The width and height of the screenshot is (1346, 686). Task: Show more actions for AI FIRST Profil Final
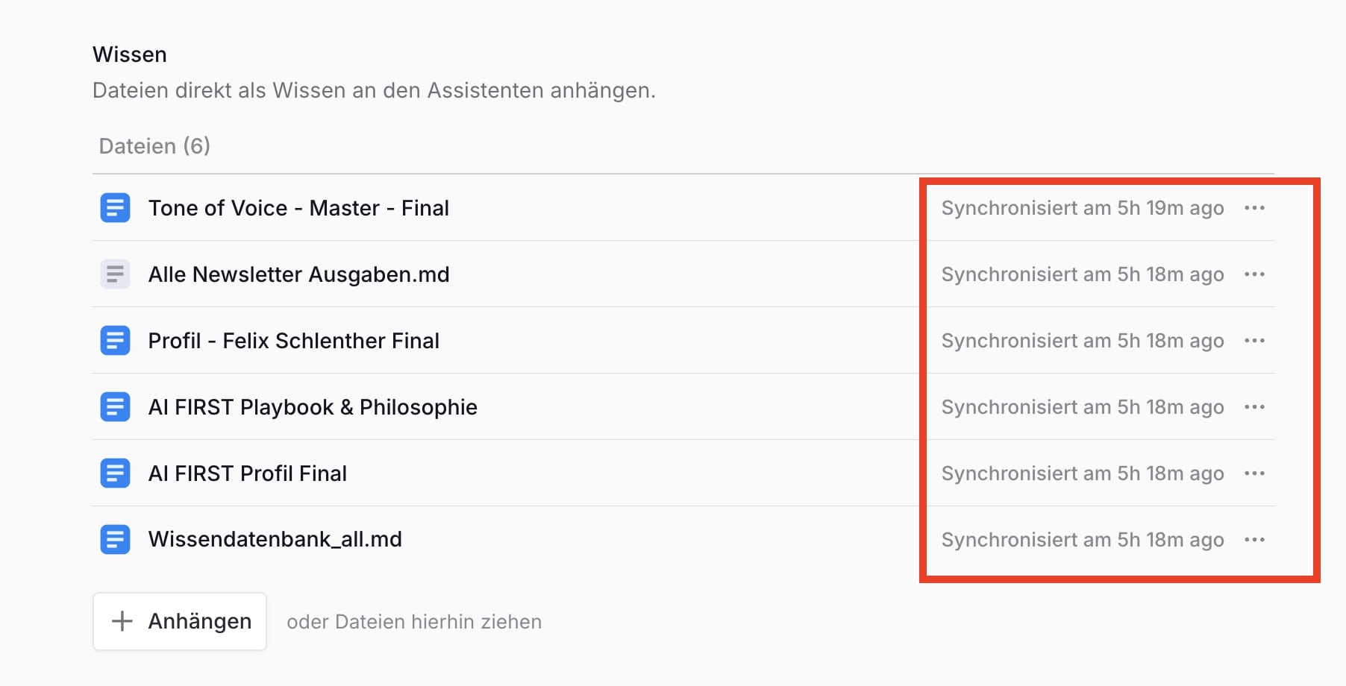click(1254, 473)
